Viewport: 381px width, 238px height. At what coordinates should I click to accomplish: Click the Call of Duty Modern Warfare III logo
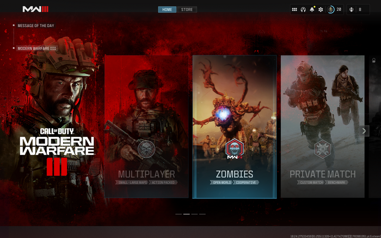pos(57,152)
